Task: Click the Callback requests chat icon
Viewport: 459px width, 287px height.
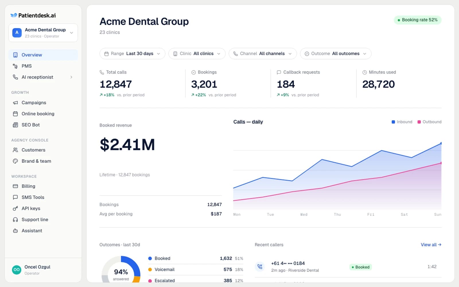Action: (x=279, y=72)
